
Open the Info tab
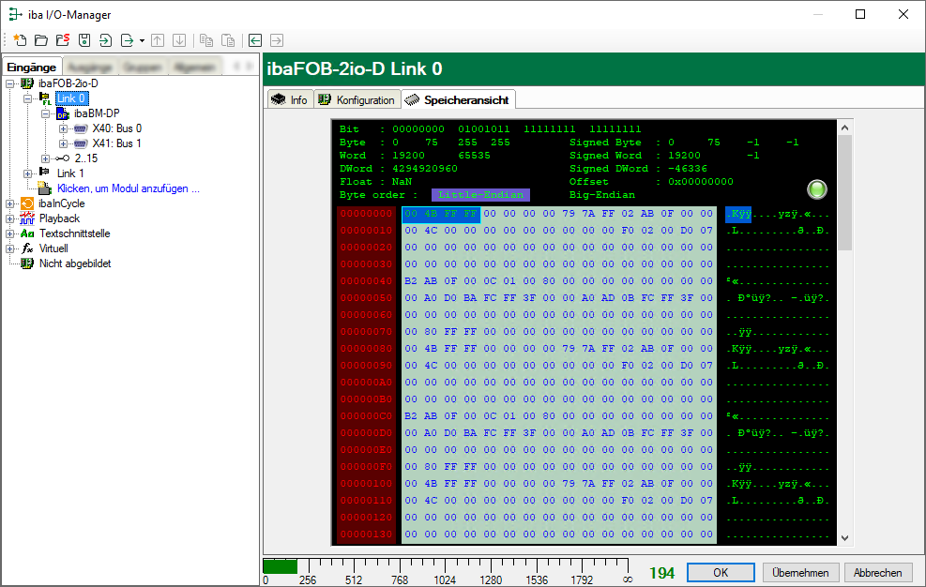pyautogui.click(x=289, y=100)
